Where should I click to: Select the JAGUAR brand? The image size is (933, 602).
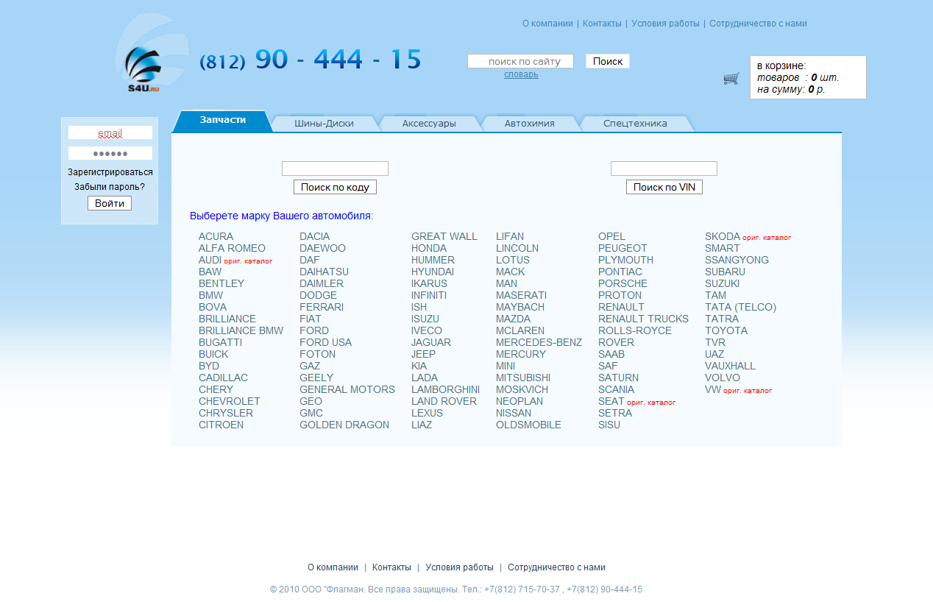[x=431, y=342]
